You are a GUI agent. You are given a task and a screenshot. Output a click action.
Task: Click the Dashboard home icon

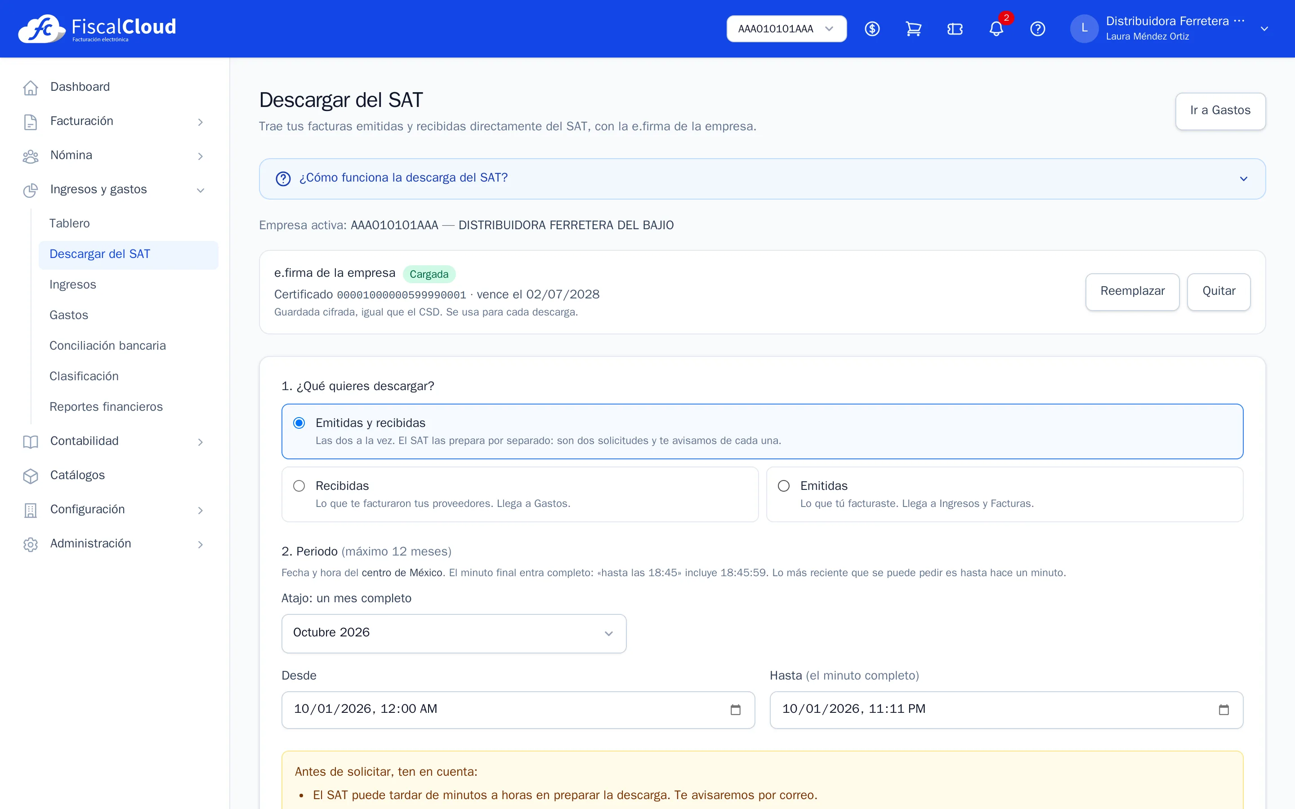tap(31, 87)
